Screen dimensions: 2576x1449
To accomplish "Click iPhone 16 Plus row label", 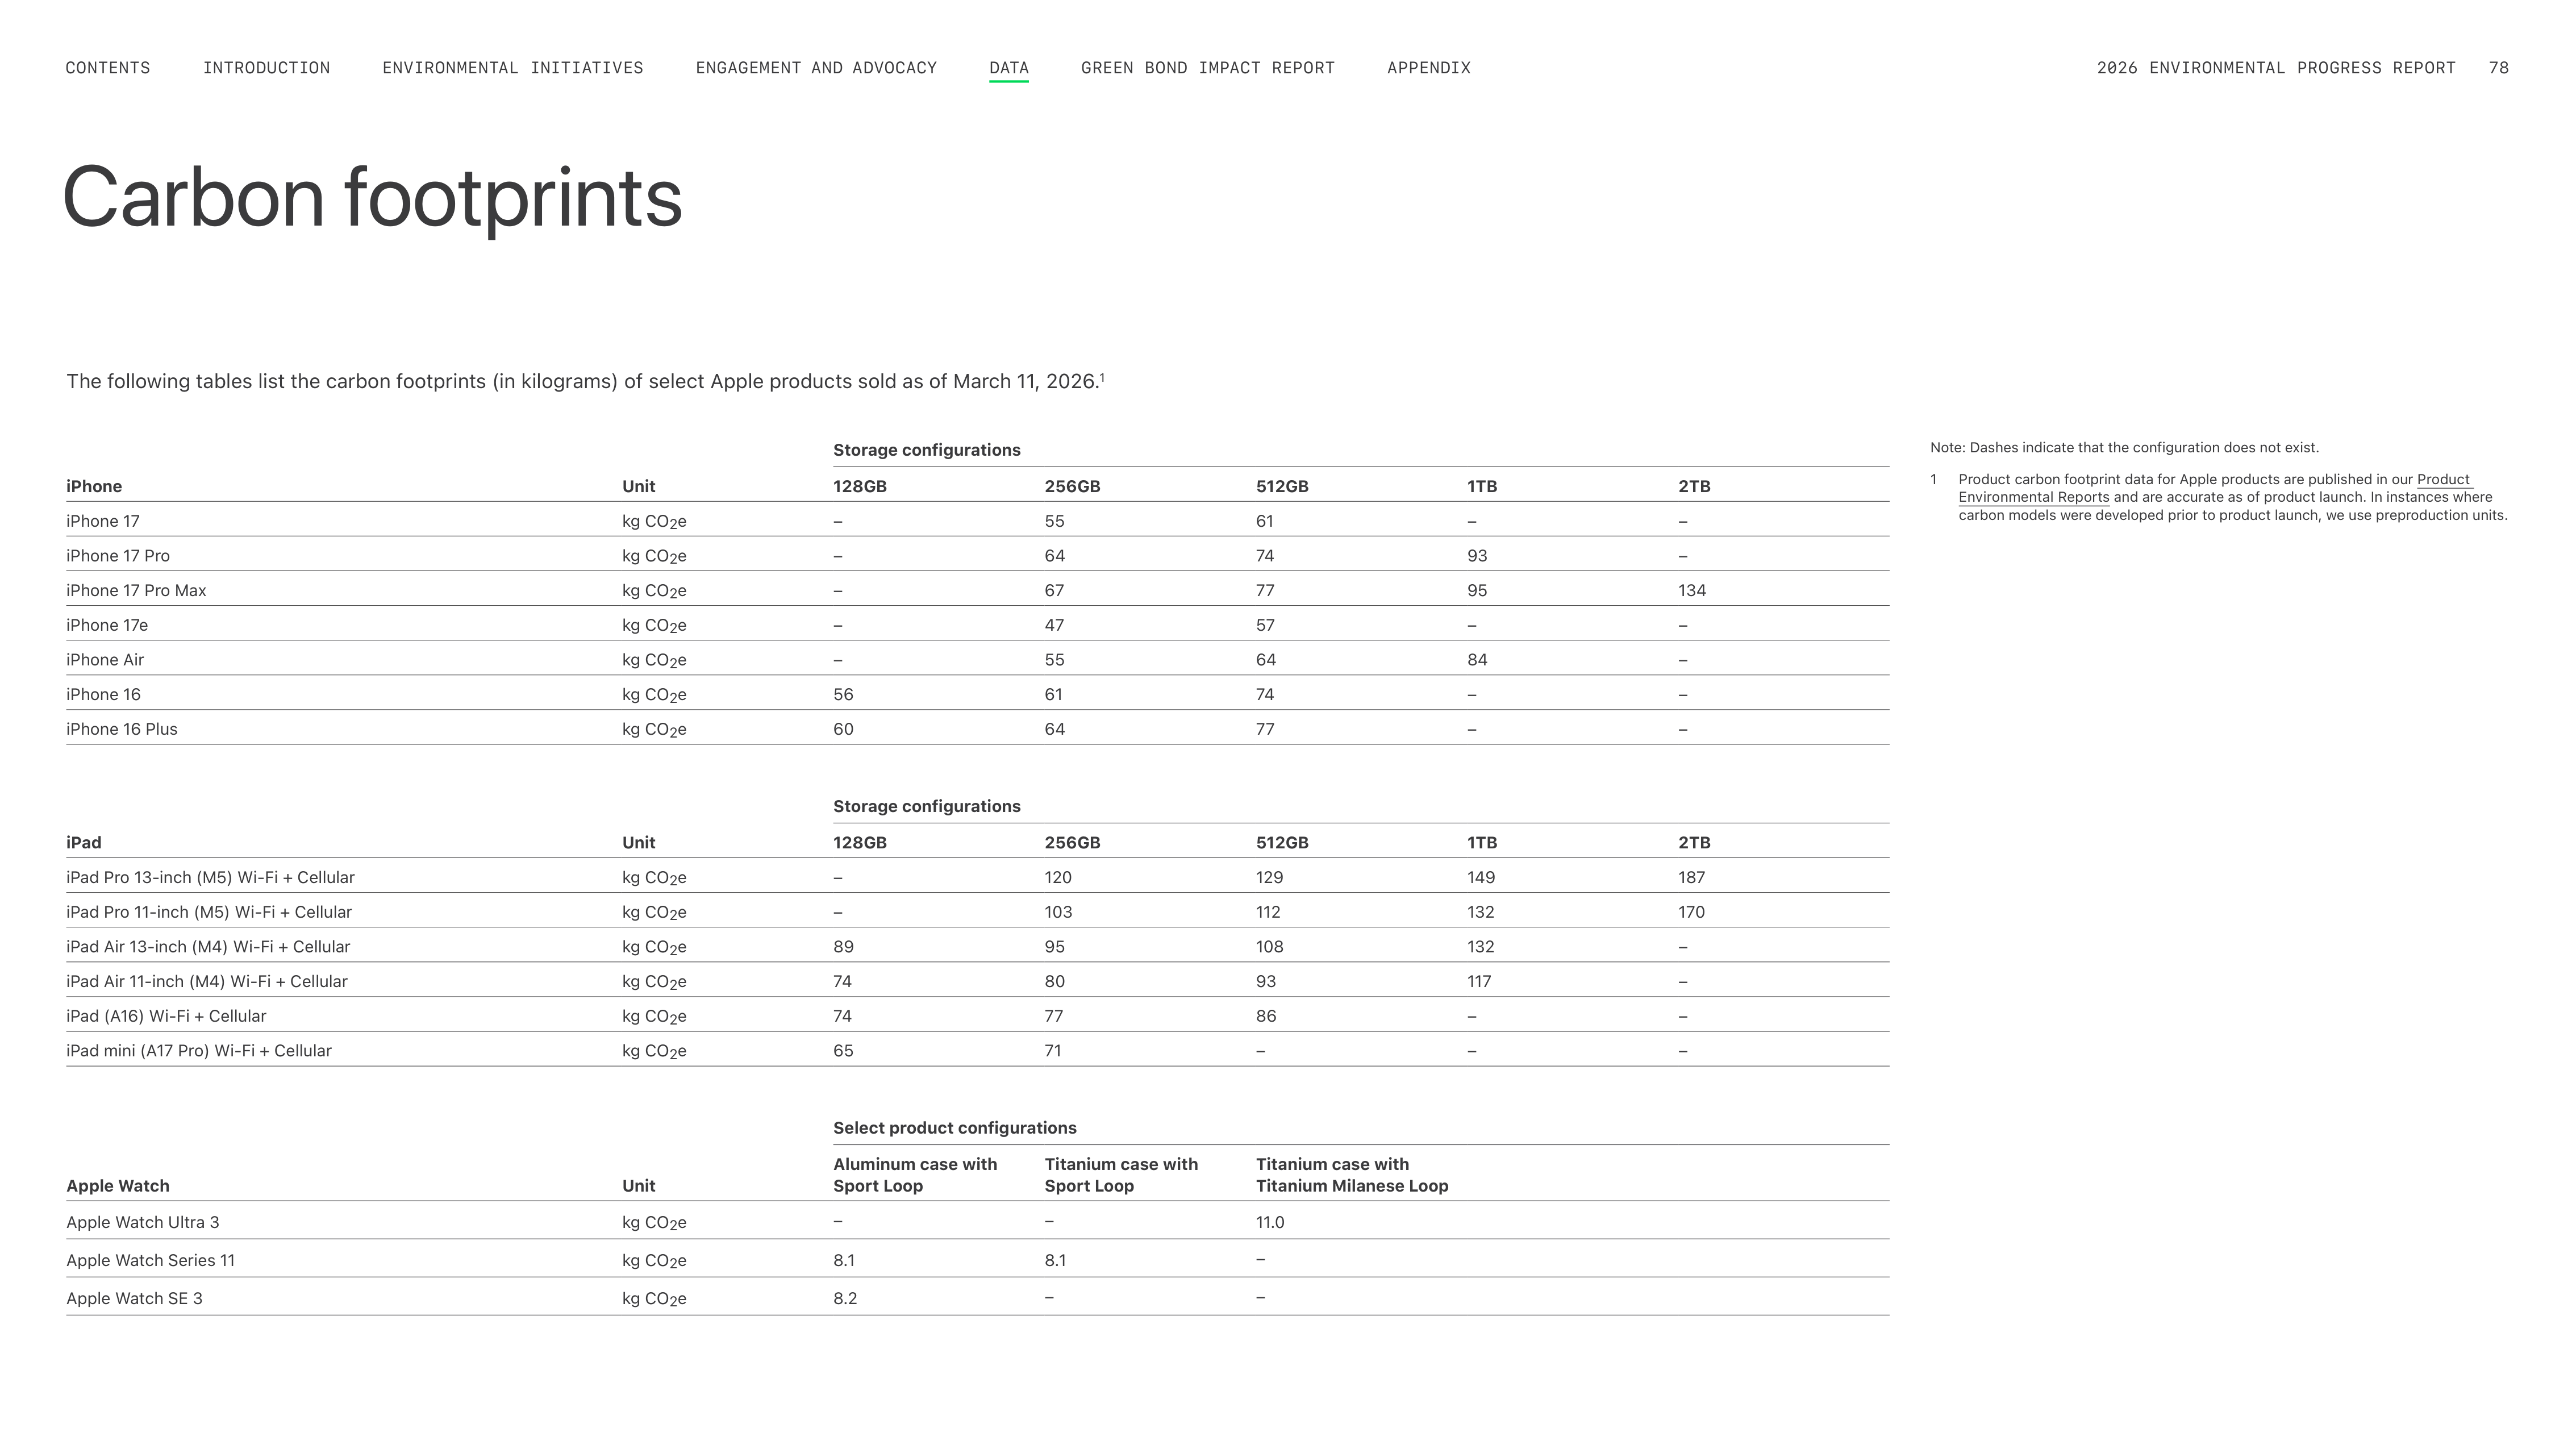I will [x=122, y=729].
